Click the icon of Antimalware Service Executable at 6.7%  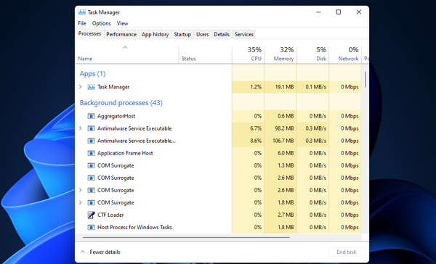(x=92, y=128)
